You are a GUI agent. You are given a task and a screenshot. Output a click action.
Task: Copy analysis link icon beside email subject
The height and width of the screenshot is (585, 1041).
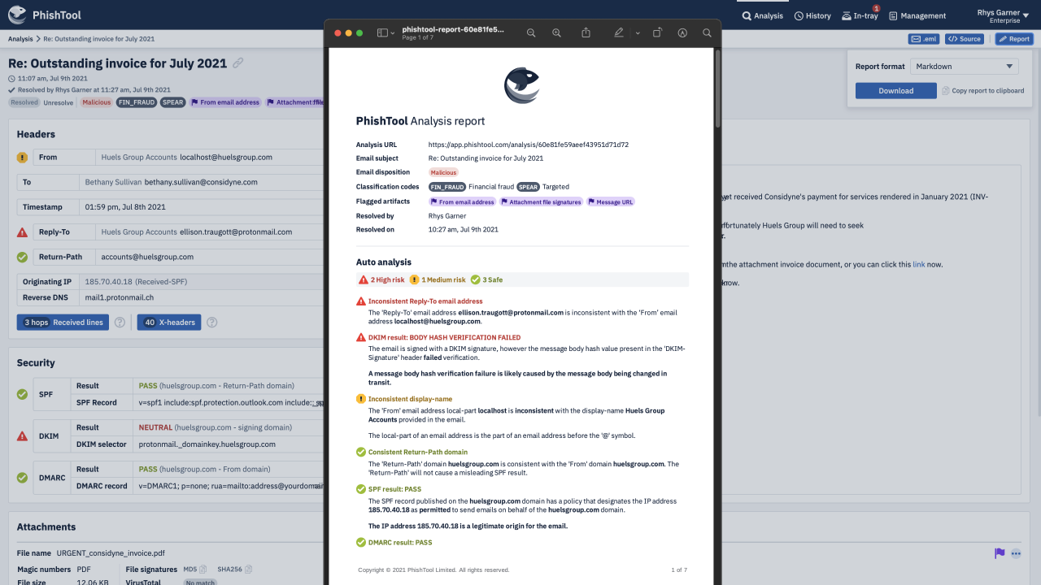point(238,63)
